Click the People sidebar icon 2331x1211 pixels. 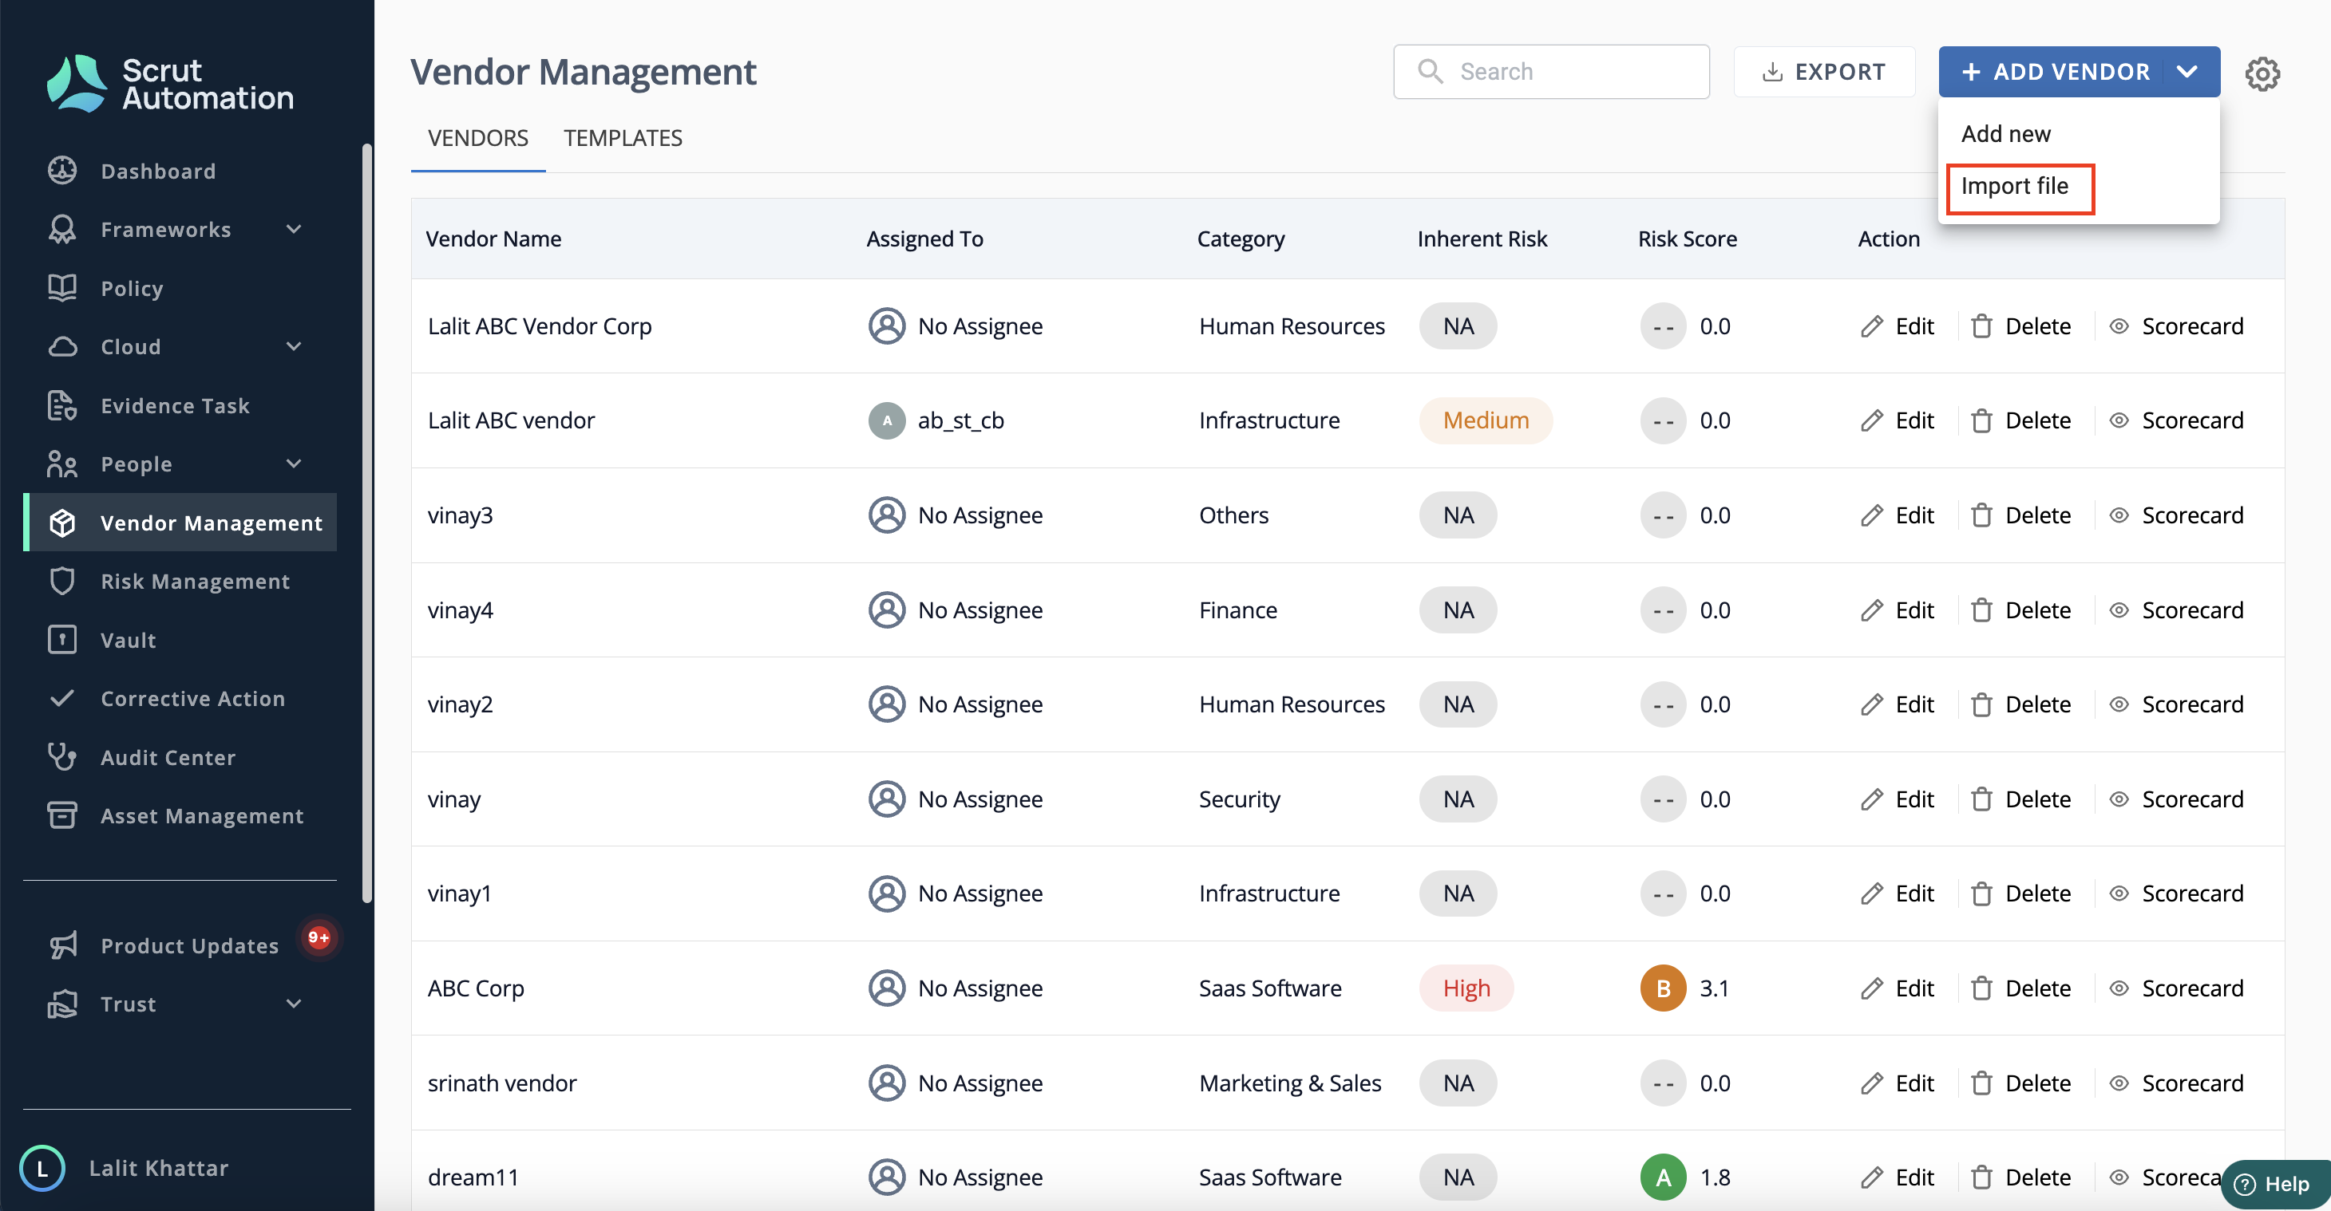62,464
